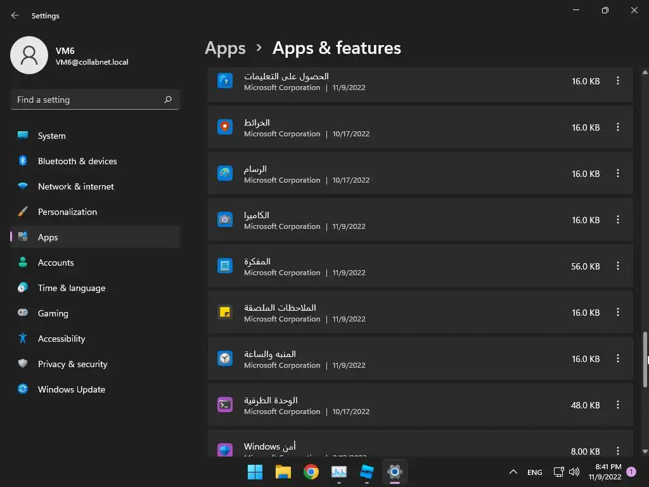The image size is (649, 487).
Task: Open the clock and date flyout
Action: pyautogui.click(x=605, y=472)
